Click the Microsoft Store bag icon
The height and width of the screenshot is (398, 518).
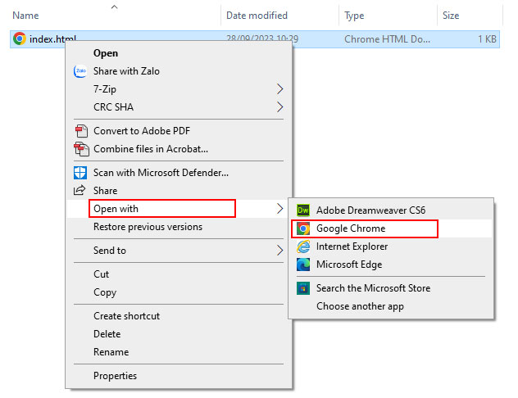303,288
